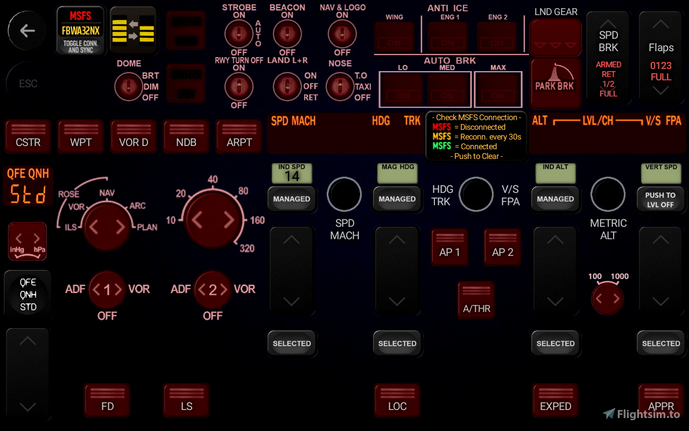Click PUSH TO LVL OFF button
Screen dimensions: 689x431
660,199
